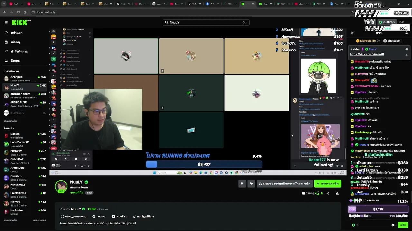Click the forward arrow in browser toolbar
Viewport: 412px width, 231px height.
[11, 12]
